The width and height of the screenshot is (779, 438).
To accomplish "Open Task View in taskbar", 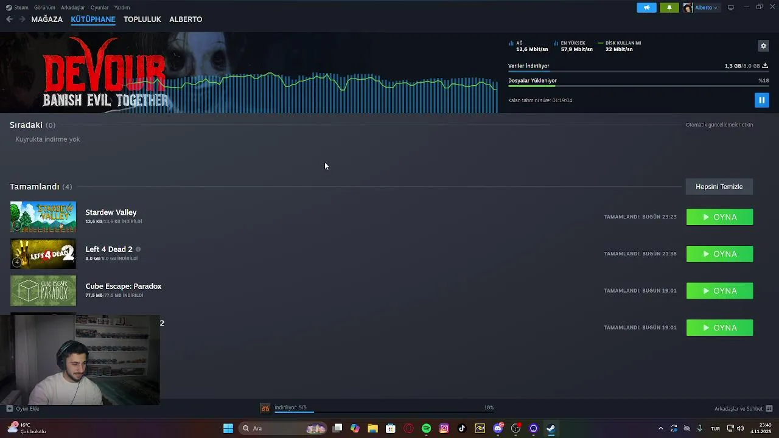I will tap(338, 428).
